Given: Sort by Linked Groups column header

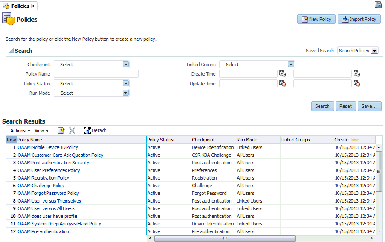Looking at the screenshot, I should 307,140.
